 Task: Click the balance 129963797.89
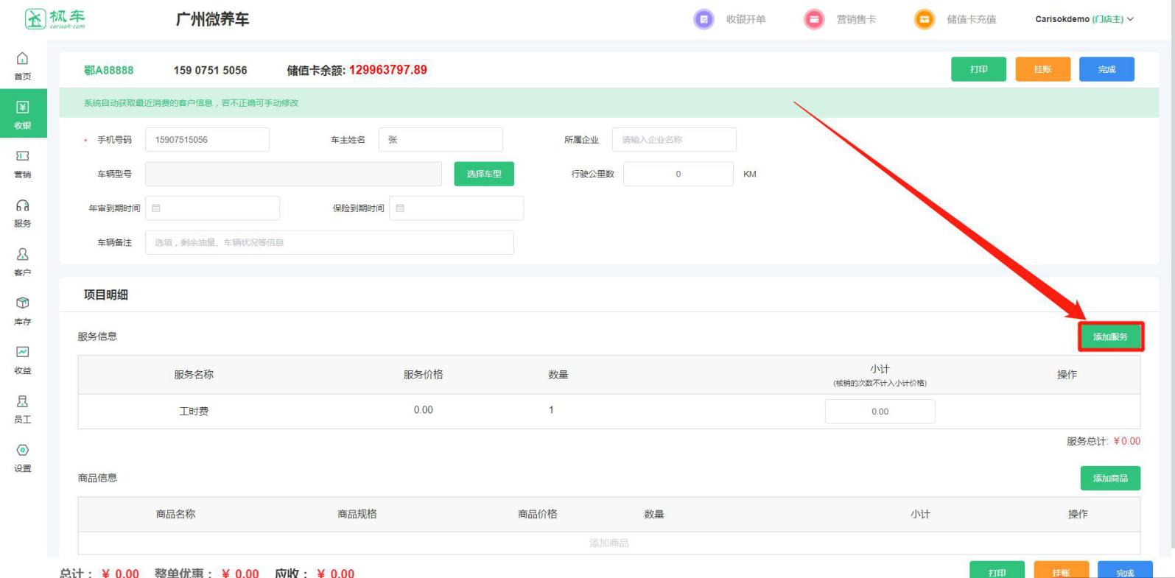(387, 70)
